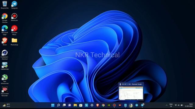The height and width of the screenshot is (109, 195).
Task: Open Microsoft Store from the taskbar
Action: click(81, 105)
